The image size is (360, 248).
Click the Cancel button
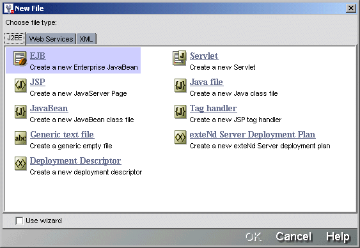293,236
